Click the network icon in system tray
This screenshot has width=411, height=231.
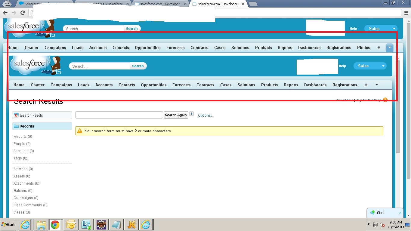click(x=375, y=225)
